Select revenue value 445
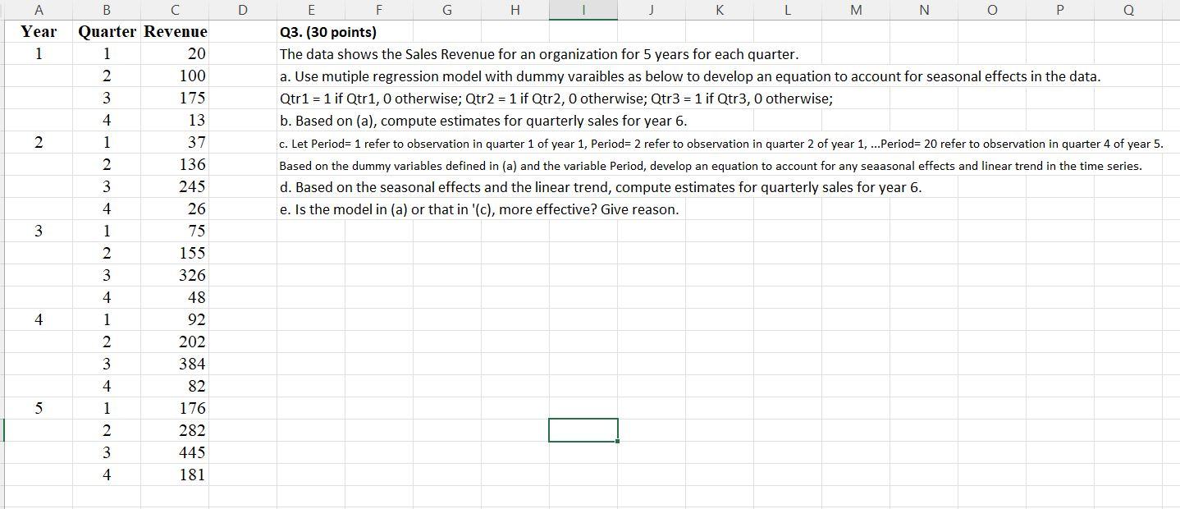Viewport: 1180px width, 509px height. pyautogui.click(x=175, y=452)
